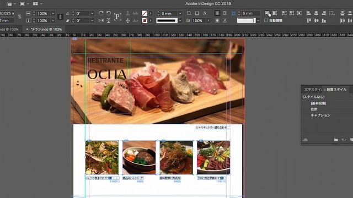Toggle the 自動調整 auto-fit checkbox
The width and height of the screenshot is (353, 198).
[x=266, y=20]
